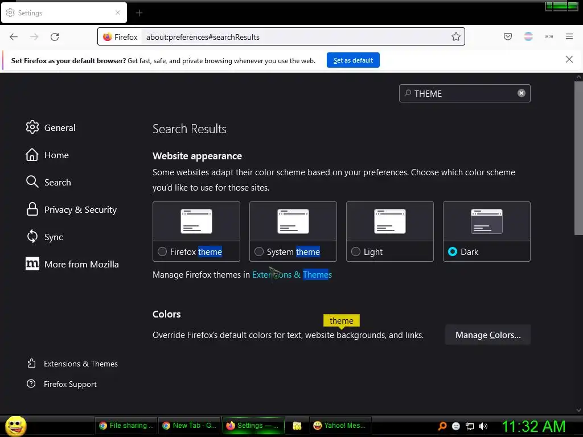Open the striped account avatar icon
This screenshot has width=583, height=437.
coord(528,36)
